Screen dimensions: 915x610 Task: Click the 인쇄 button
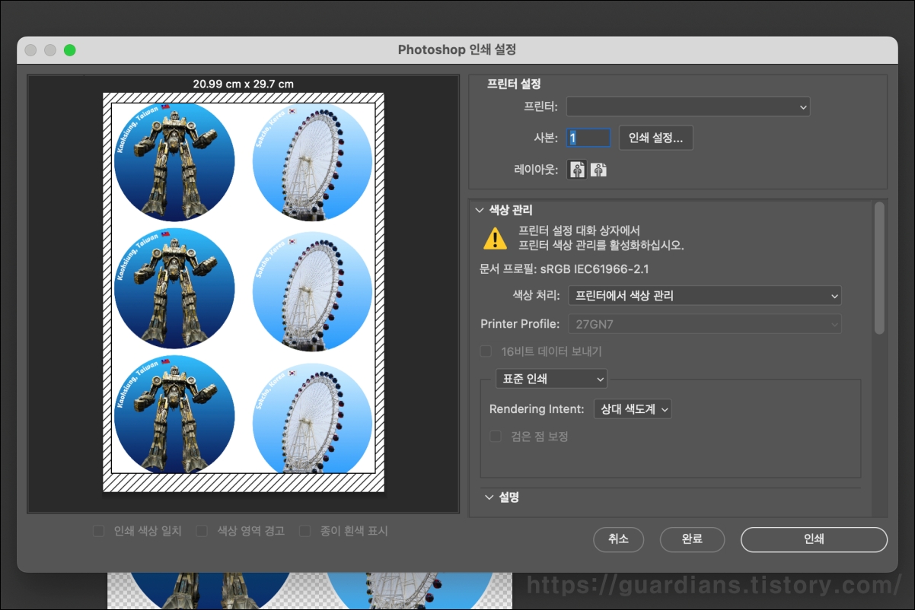[x=814, y=539]
